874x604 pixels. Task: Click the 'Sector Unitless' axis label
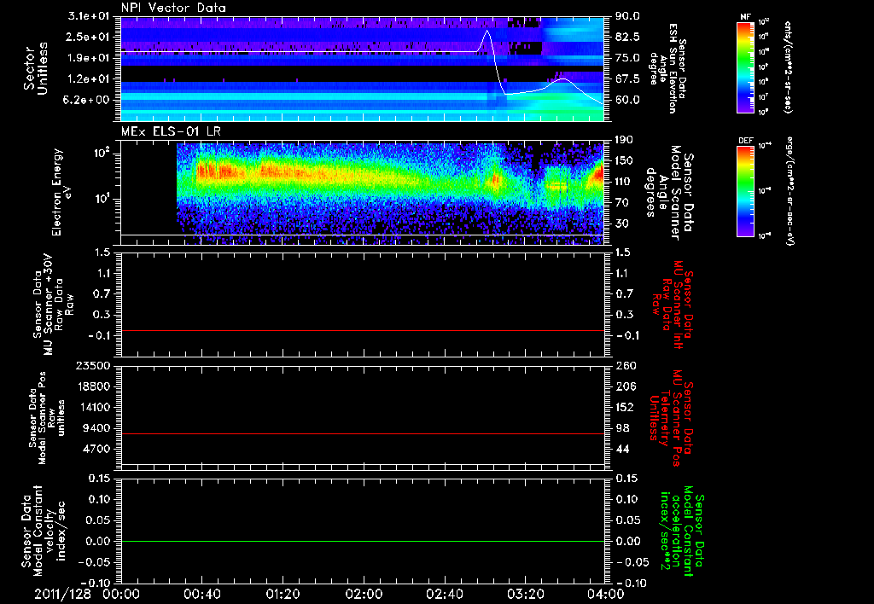(x=36, y=68)
